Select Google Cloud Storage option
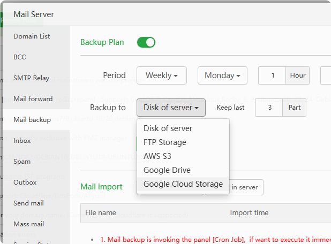The width and height of the screenshot is (331, 244). pos(183,184)
